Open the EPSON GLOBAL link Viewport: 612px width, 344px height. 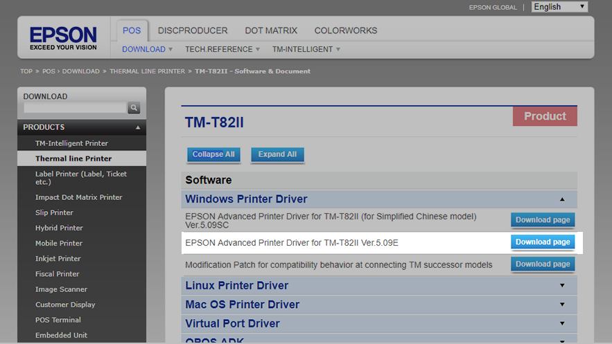coord(493,8)
